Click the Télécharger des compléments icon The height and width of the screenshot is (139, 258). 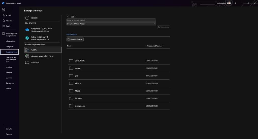4,34
